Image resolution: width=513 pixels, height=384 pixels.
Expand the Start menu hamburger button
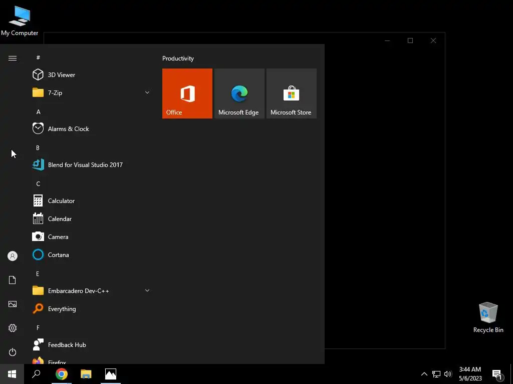13,58
